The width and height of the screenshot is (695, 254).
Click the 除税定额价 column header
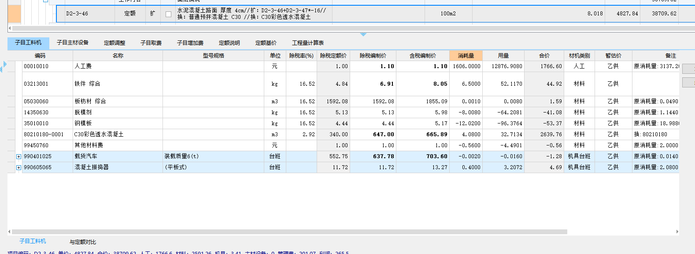coord(333,56)
